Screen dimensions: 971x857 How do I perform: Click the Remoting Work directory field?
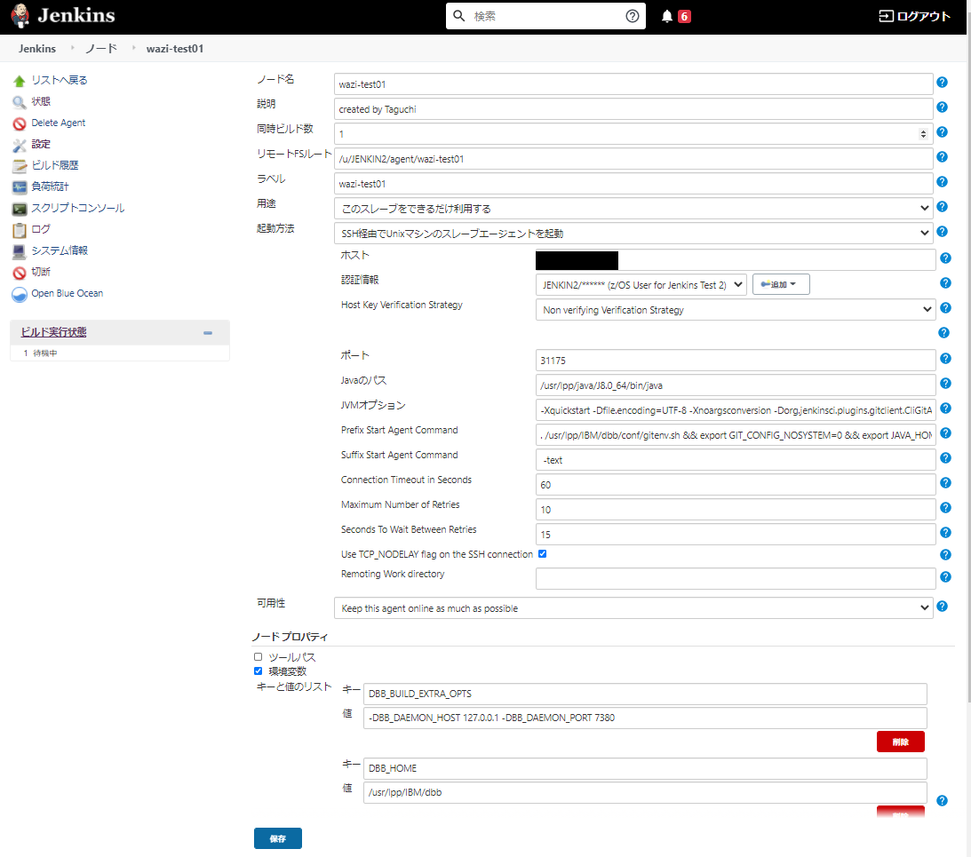point(735,578)
